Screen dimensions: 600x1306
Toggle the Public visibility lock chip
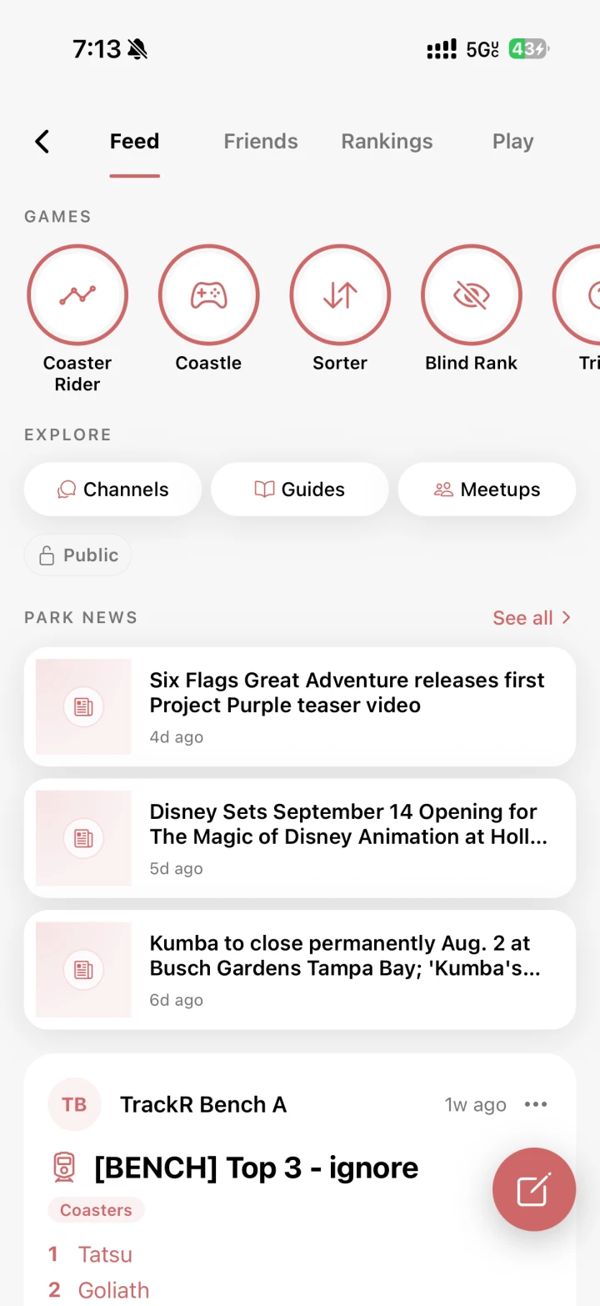pos(77,555)
